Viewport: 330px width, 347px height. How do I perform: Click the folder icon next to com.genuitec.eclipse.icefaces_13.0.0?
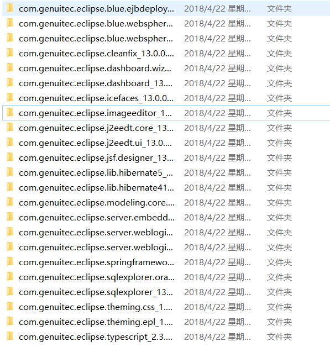[x=10, y=98]
